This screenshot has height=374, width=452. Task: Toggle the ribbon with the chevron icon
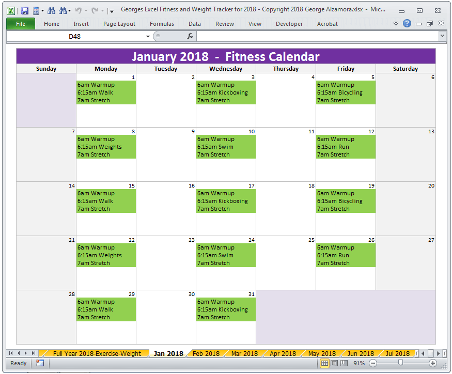pos(396,24)
